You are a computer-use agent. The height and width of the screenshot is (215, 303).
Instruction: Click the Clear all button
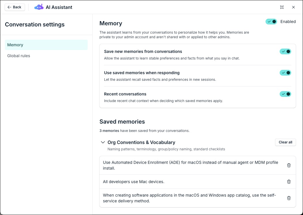(x=285, y=142)
